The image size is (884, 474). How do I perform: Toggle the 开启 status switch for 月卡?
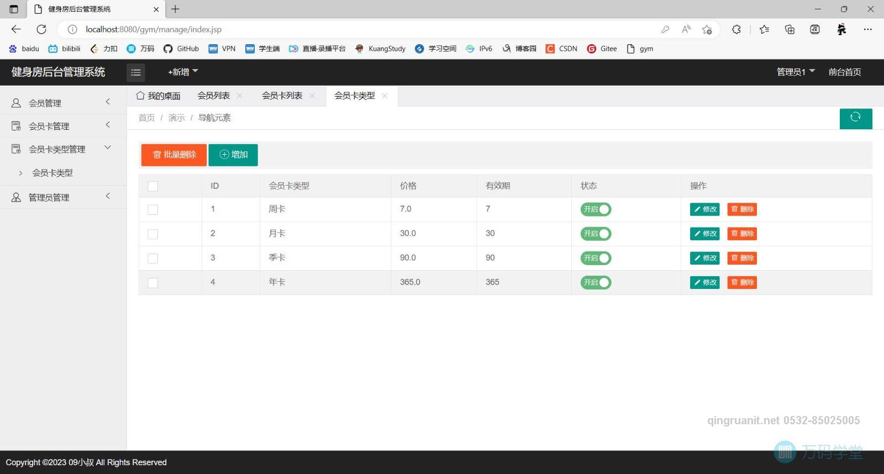pos(596,234)
